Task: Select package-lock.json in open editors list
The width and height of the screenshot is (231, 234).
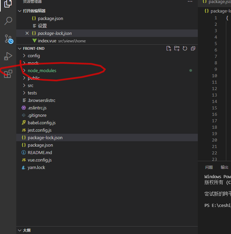Action: (x=107, y=33)
